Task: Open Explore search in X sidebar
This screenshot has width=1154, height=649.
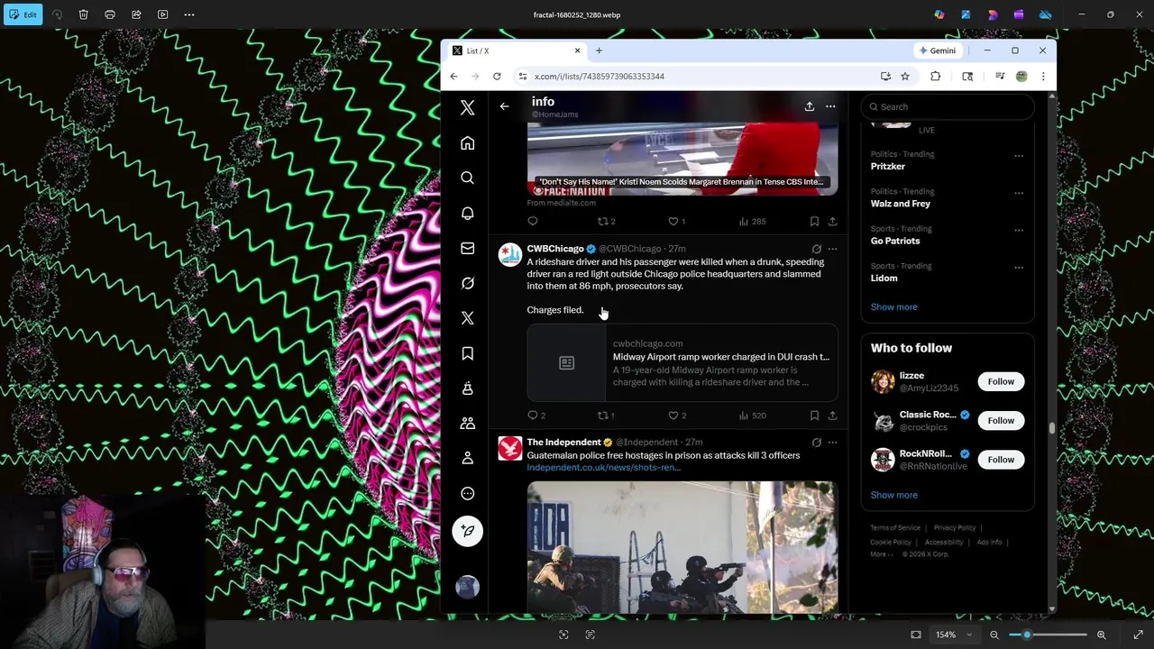Action: (x=467, y=178)
